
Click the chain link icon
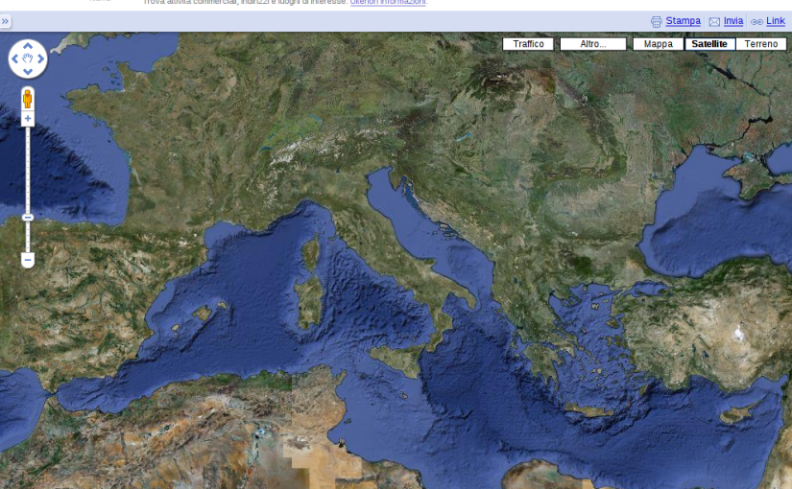[x=756, y=22]
